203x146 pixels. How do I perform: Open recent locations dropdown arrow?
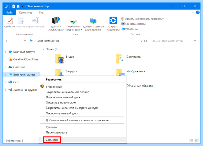click(x=20, y=41)
